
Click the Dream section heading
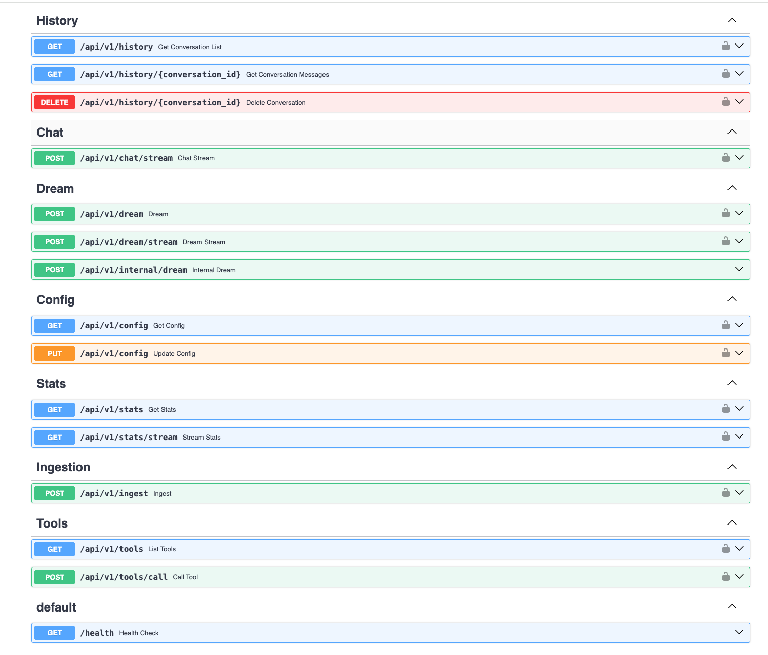[x=55, y=189]
